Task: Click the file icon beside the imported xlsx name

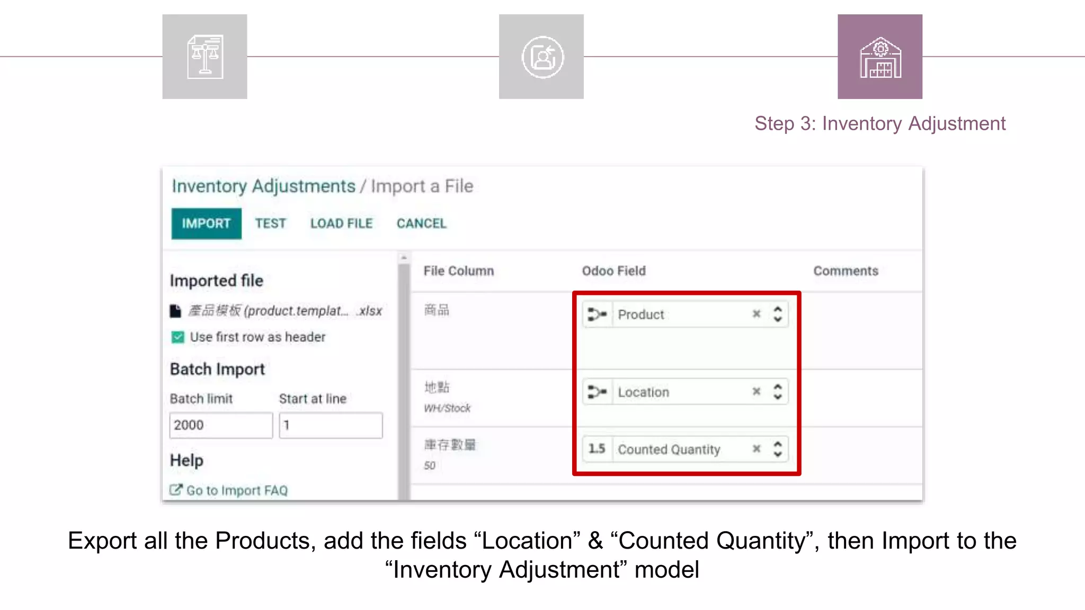Action: click(x=175, y=311)
